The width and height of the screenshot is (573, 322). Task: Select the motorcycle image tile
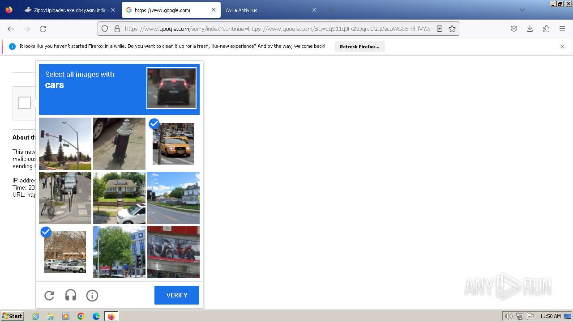pyautogui.click(x=173, y=252)
